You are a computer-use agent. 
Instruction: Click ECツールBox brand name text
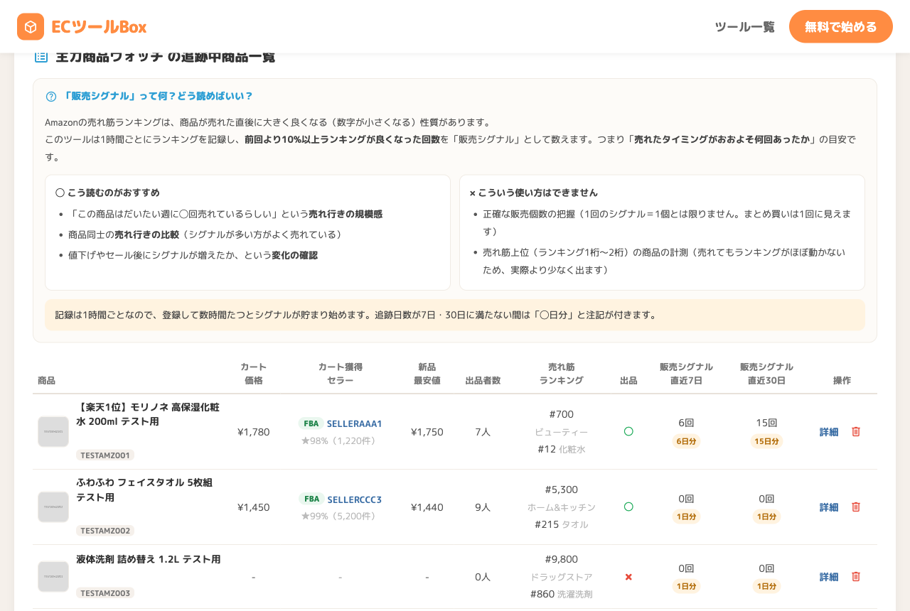point(99,27)
